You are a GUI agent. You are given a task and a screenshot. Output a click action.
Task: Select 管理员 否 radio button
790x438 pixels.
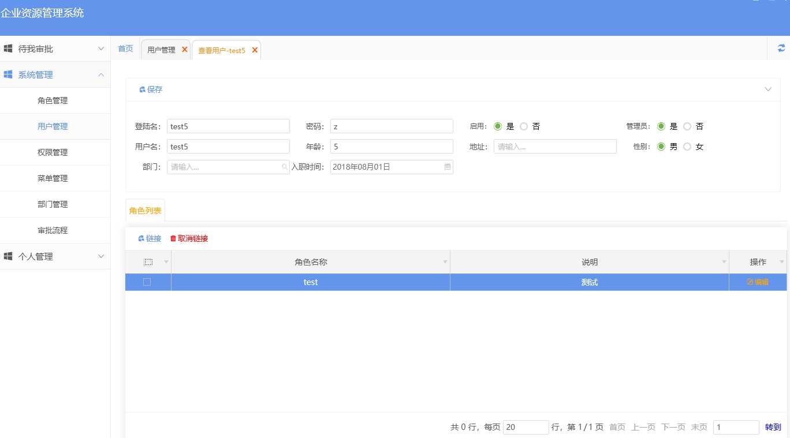coord(687,126)
